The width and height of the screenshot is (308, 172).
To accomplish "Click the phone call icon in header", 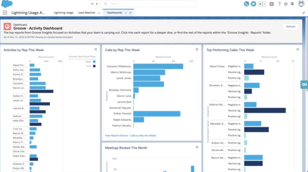I will (x=246, y=4).
